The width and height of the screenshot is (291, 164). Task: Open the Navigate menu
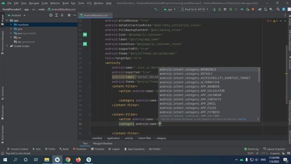click(x=34, y=3)
